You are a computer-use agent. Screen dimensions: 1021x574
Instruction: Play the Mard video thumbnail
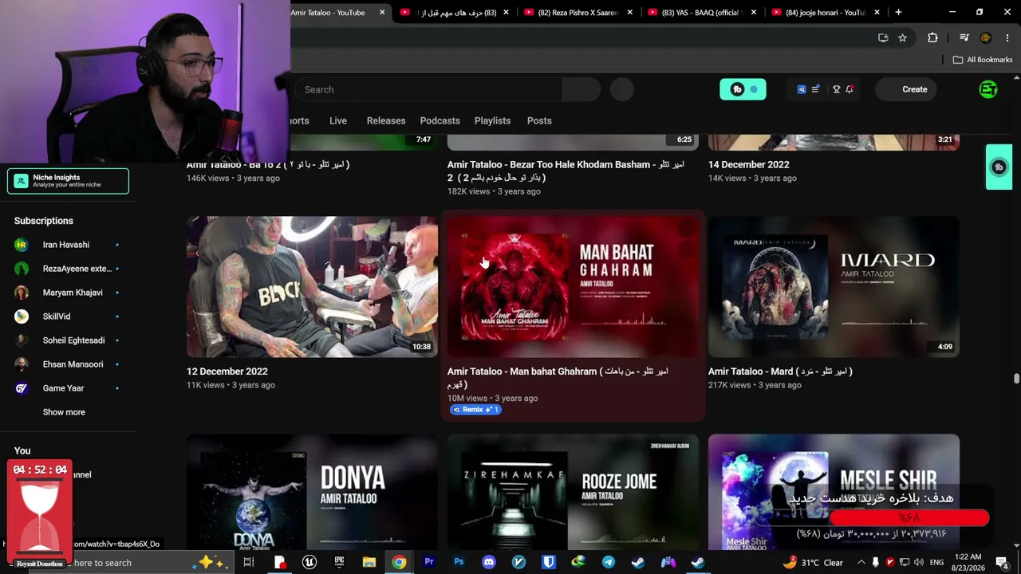(834, 287)
